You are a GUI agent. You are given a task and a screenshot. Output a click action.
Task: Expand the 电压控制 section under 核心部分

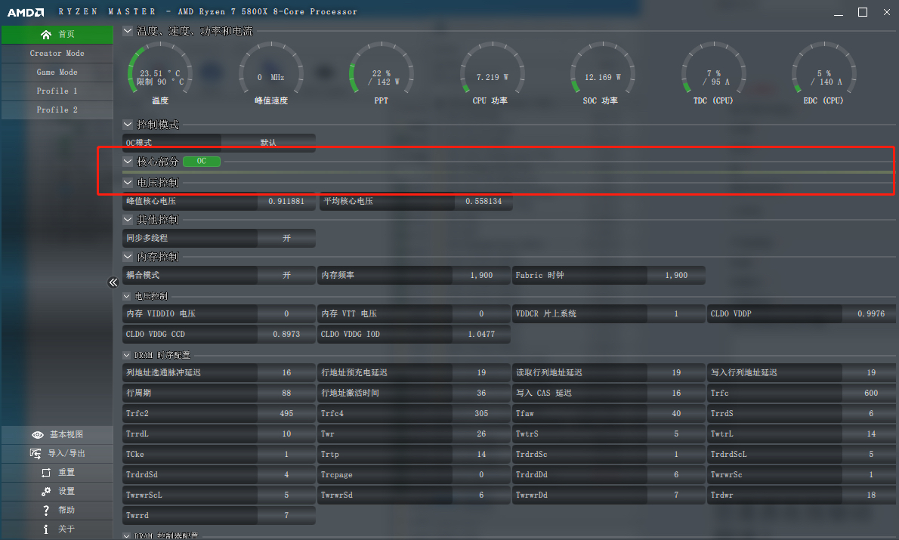pyautogui.click(x=128, y=183)
